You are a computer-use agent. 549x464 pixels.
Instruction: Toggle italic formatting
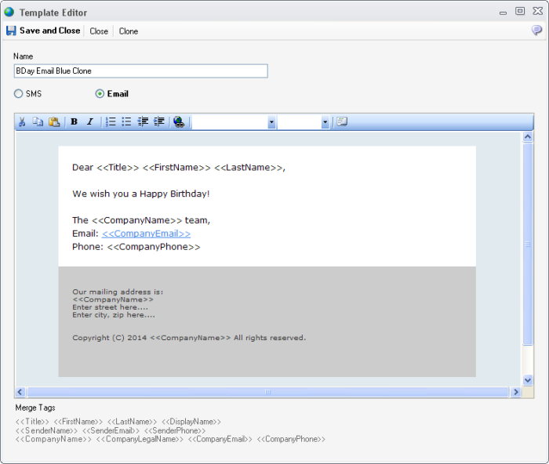point(89,122)
